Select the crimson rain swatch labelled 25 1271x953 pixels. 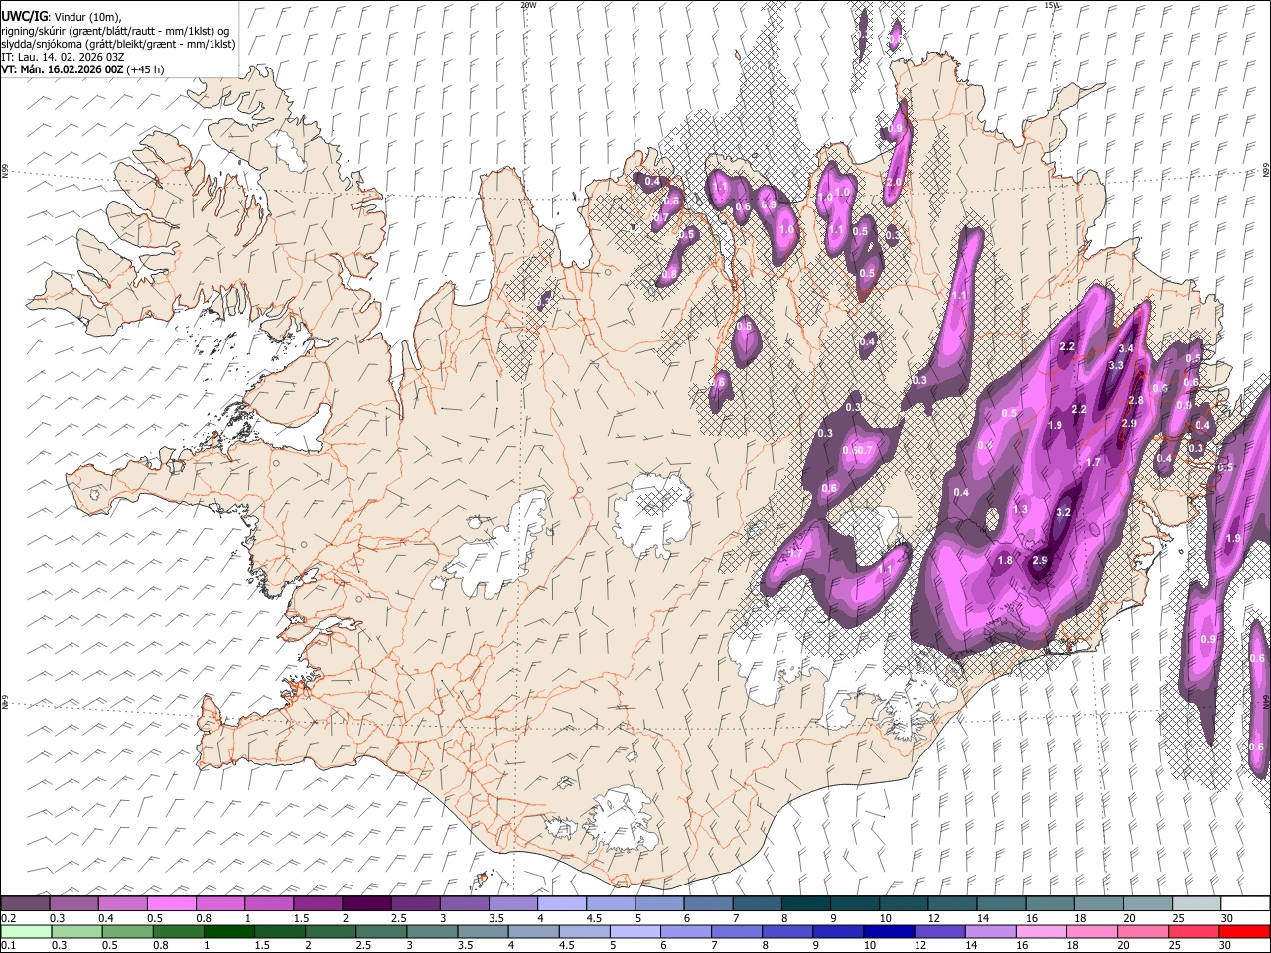(1196, 931)
